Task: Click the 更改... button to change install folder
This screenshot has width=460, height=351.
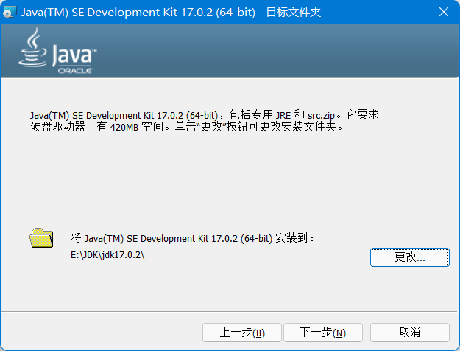Action: (x=409, y=257)
